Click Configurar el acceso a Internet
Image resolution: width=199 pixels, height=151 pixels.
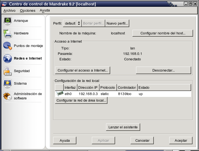(83, 70)
